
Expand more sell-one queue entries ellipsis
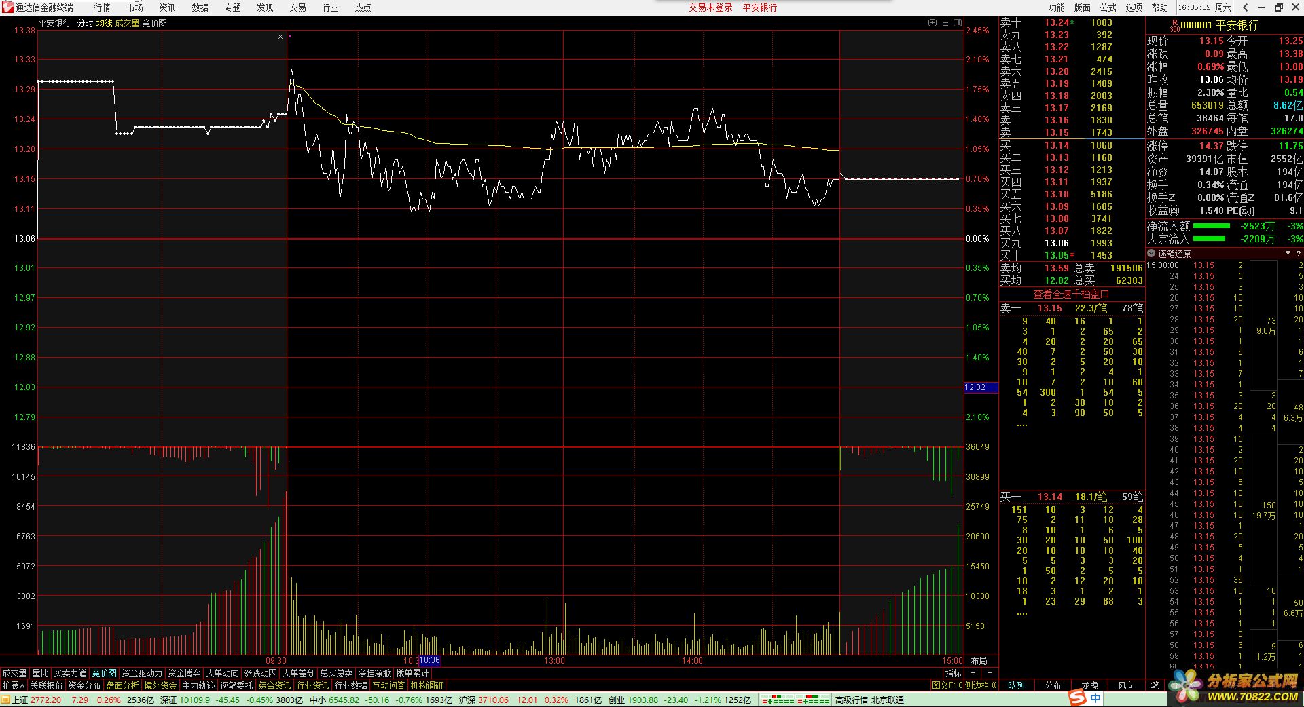1022,425
